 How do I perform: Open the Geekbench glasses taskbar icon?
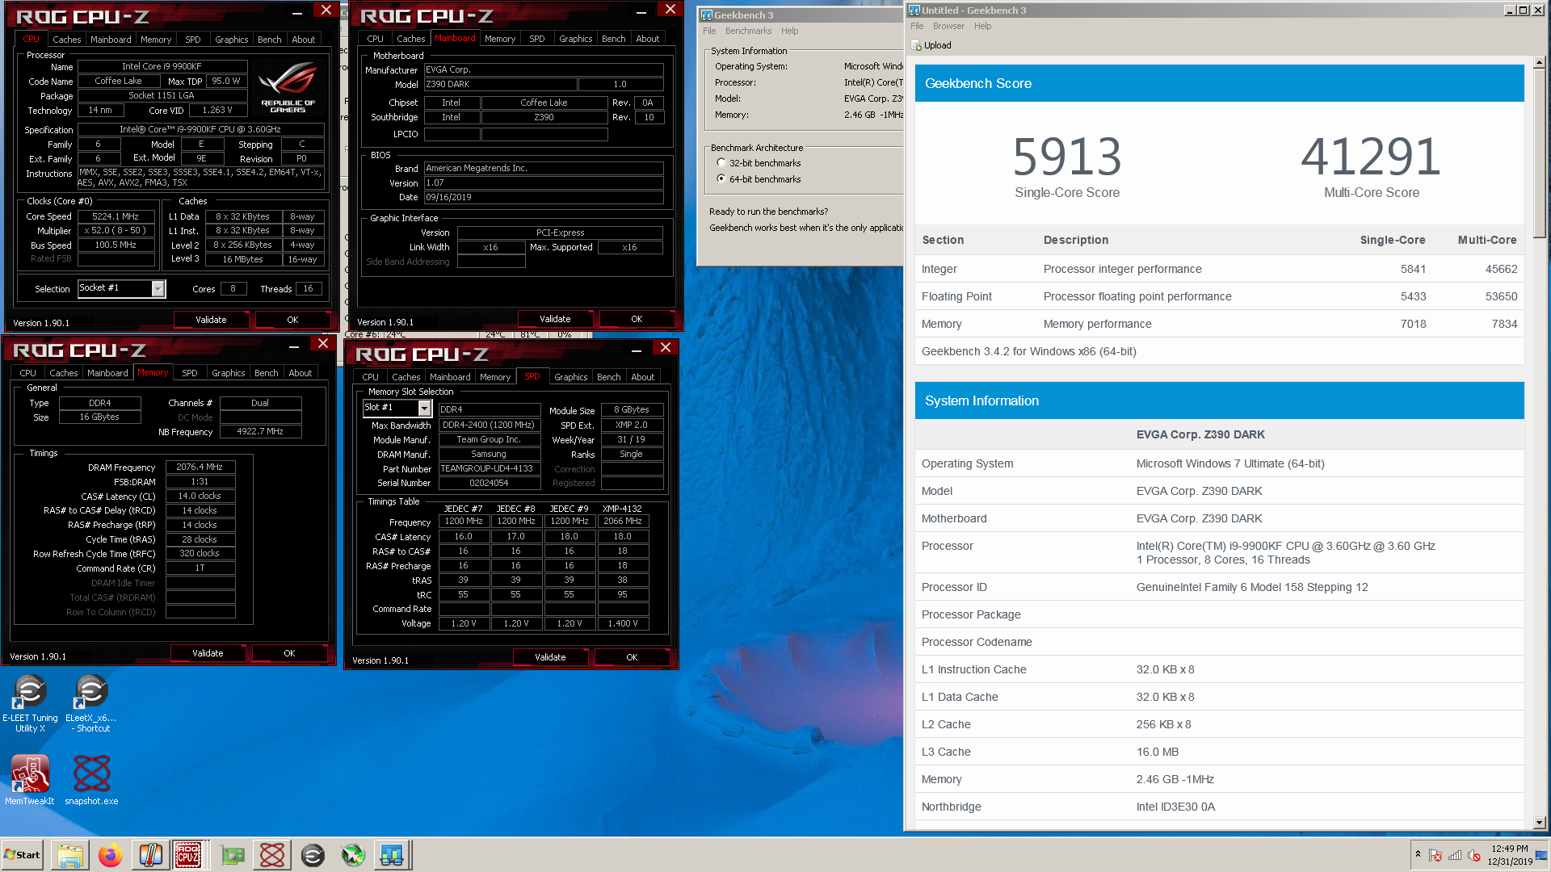tap(393, 855)
